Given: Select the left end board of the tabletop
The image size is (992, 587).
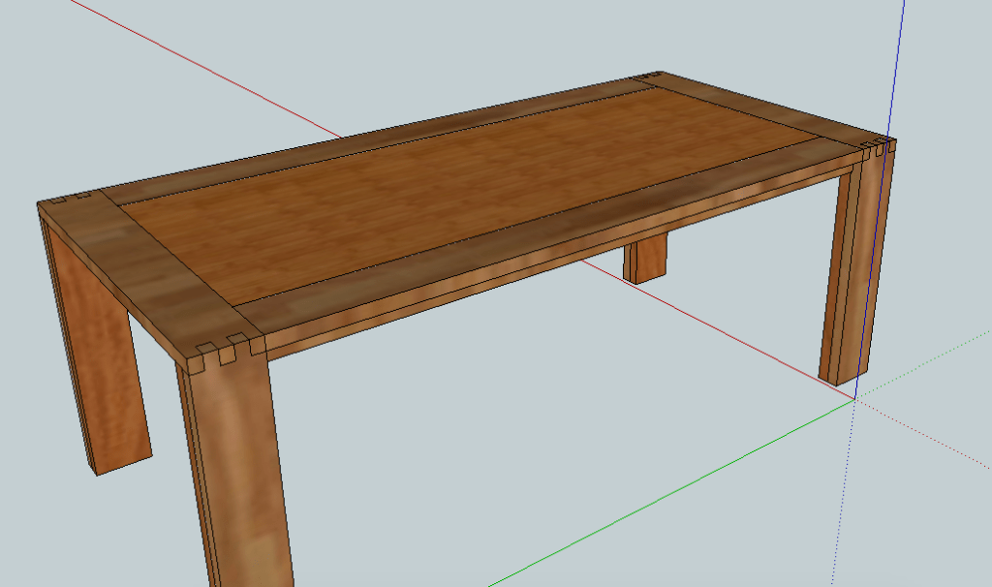Looking at the screenshot, I should click(x=148, y=272).
